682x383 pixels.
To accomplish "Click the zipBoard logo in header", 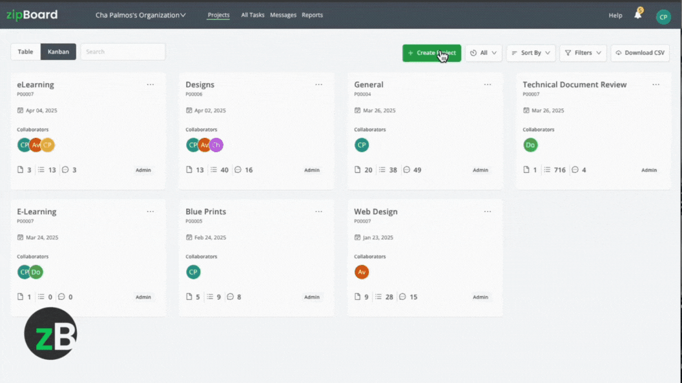I will coord(32,15).
